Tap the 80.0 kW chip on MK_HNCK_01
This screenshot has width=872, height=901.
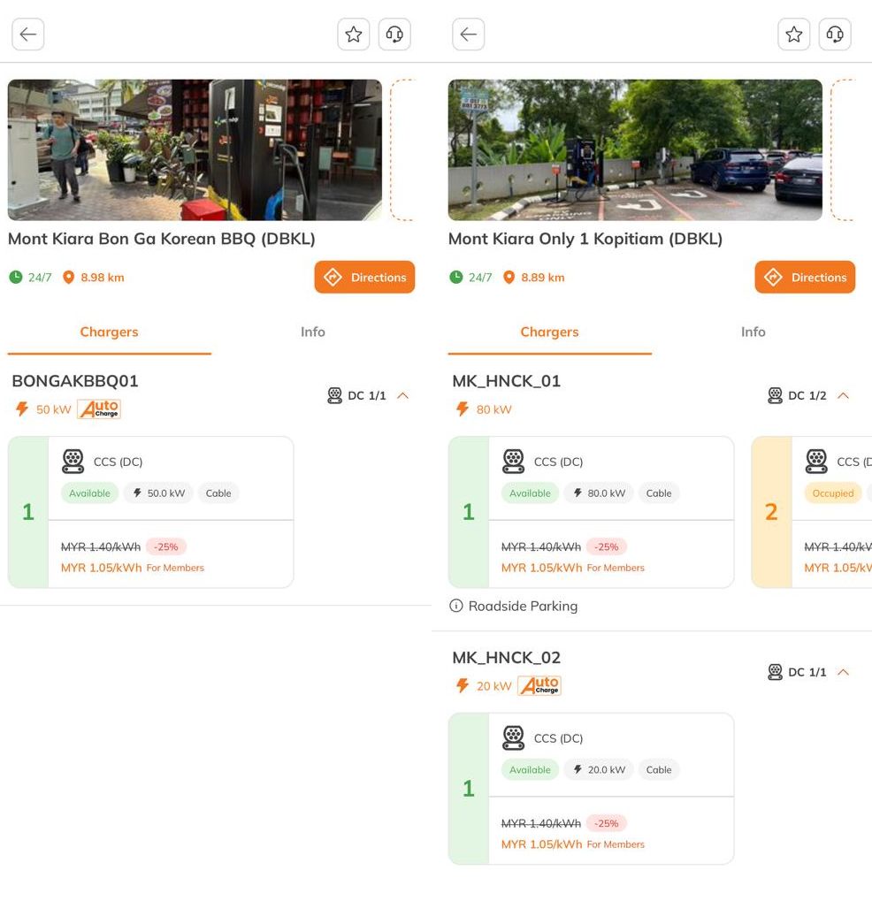pos(599,493)
